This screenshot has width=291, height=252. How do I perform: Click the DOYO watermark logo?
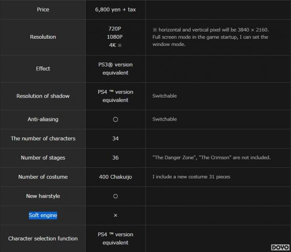point(280,247)
